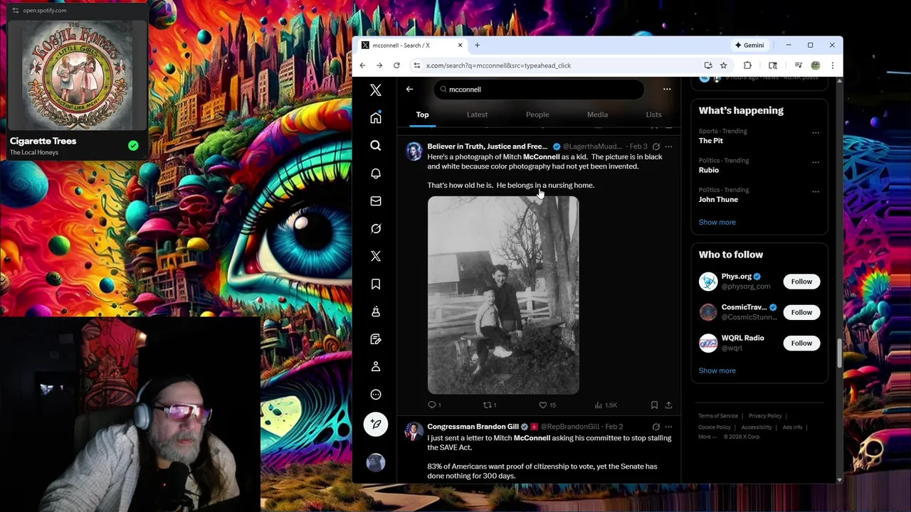Open Chrome media controls icon

[x=799, y=65]
